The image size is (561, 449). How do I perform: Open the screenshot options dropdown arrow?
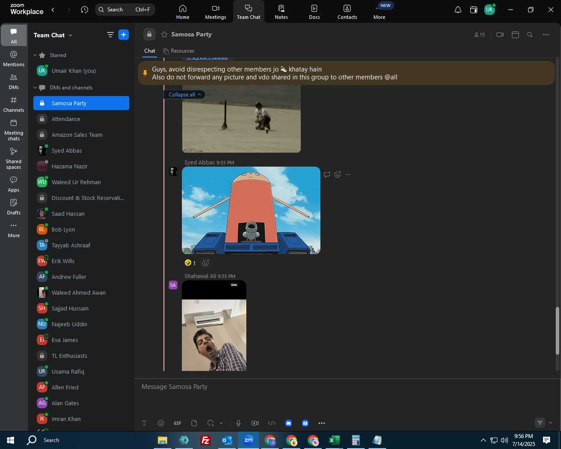pos(221,423)
